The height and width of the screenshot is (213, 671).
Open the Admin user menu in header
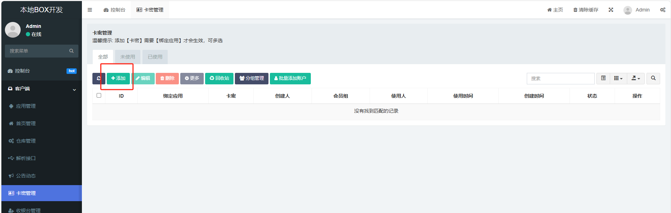(637, 10)
